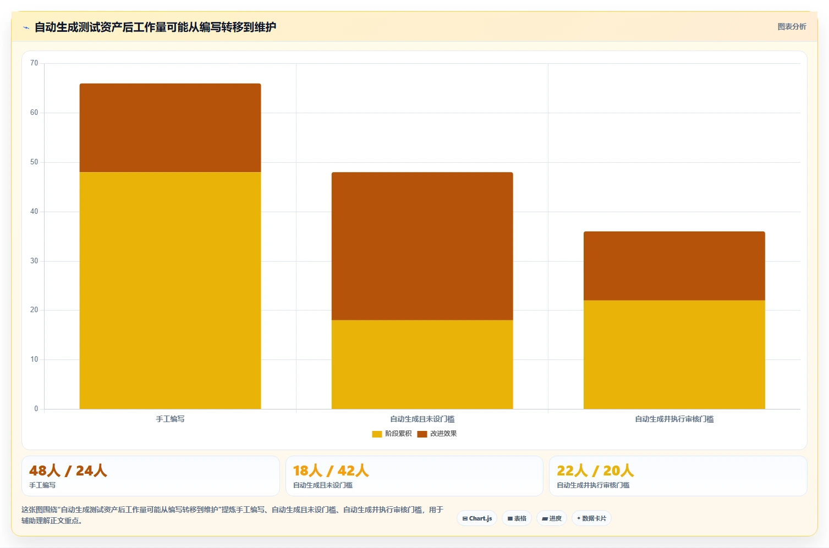The width and height of the screenshot is (829, 548).
Task: Click the yellow segment of 手工编写 bar
Action: pos(170,290)
